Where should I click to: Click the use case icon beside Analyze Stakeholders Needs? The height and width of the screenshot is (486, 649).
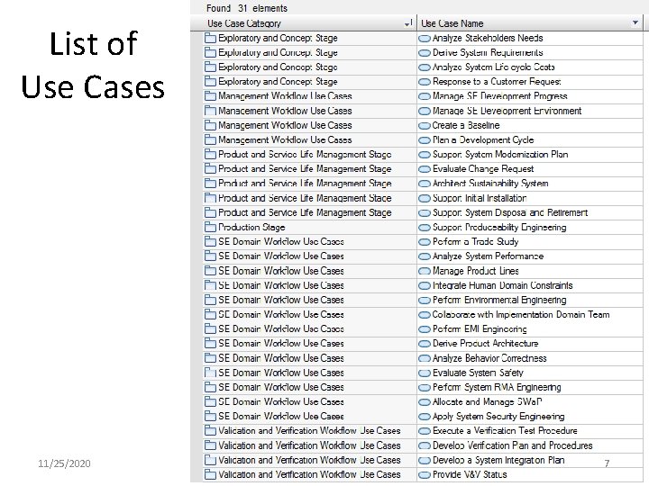click(425, 39)
